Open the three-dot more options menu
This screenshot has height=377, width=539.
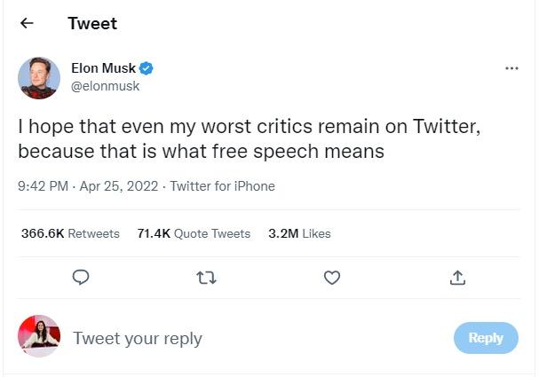tap(511, 69)
